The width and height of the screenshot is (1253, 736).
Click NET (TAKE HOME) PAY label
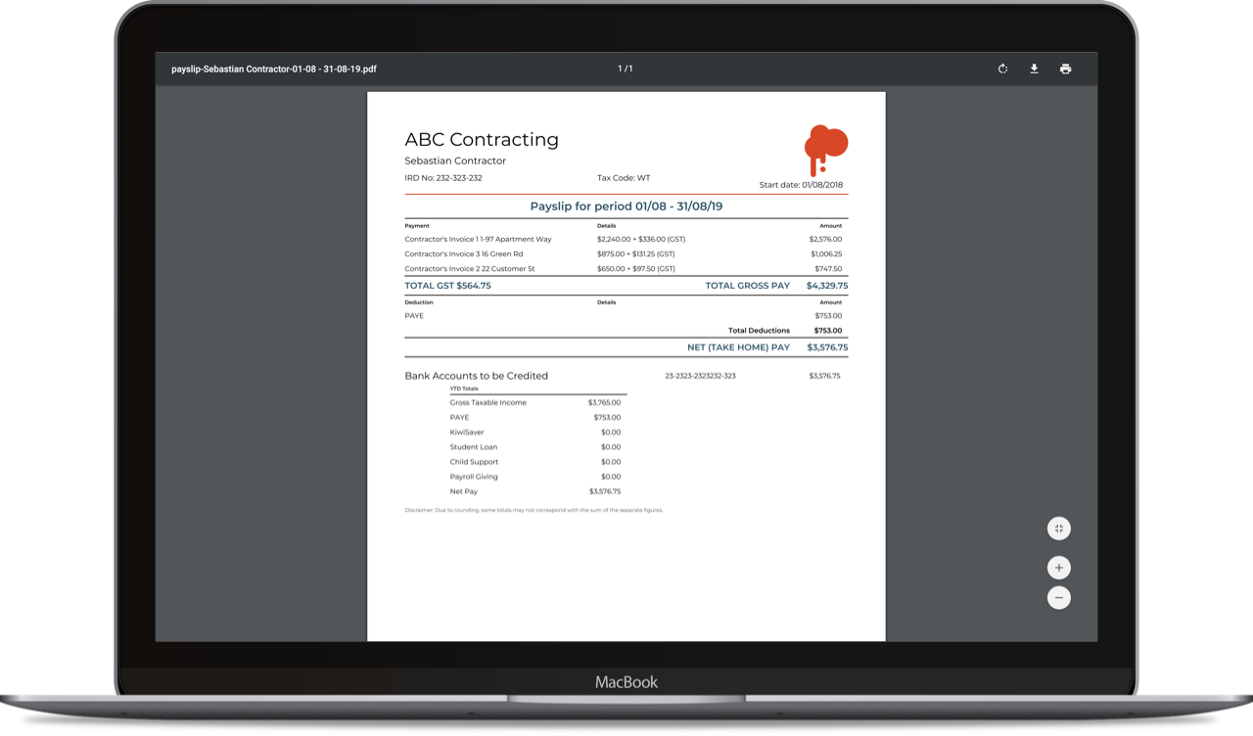click(738, 347)
